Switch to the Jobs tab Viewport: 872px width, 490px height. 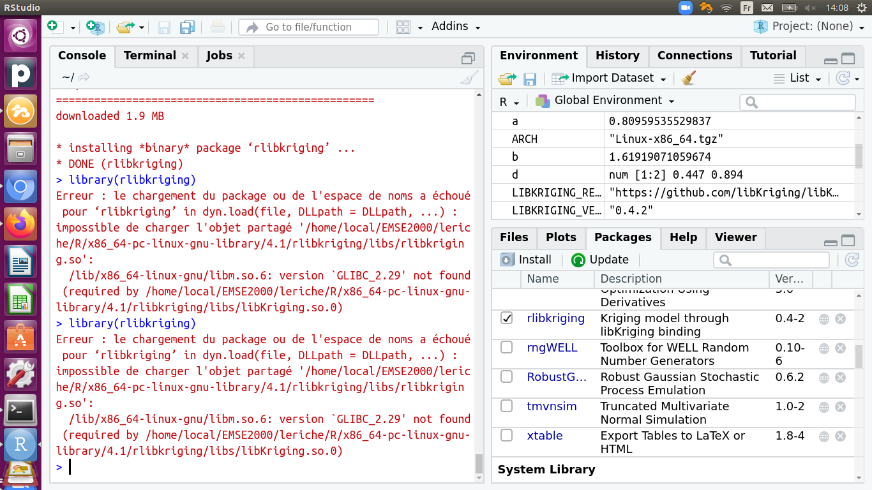click(x=220, y=56)
